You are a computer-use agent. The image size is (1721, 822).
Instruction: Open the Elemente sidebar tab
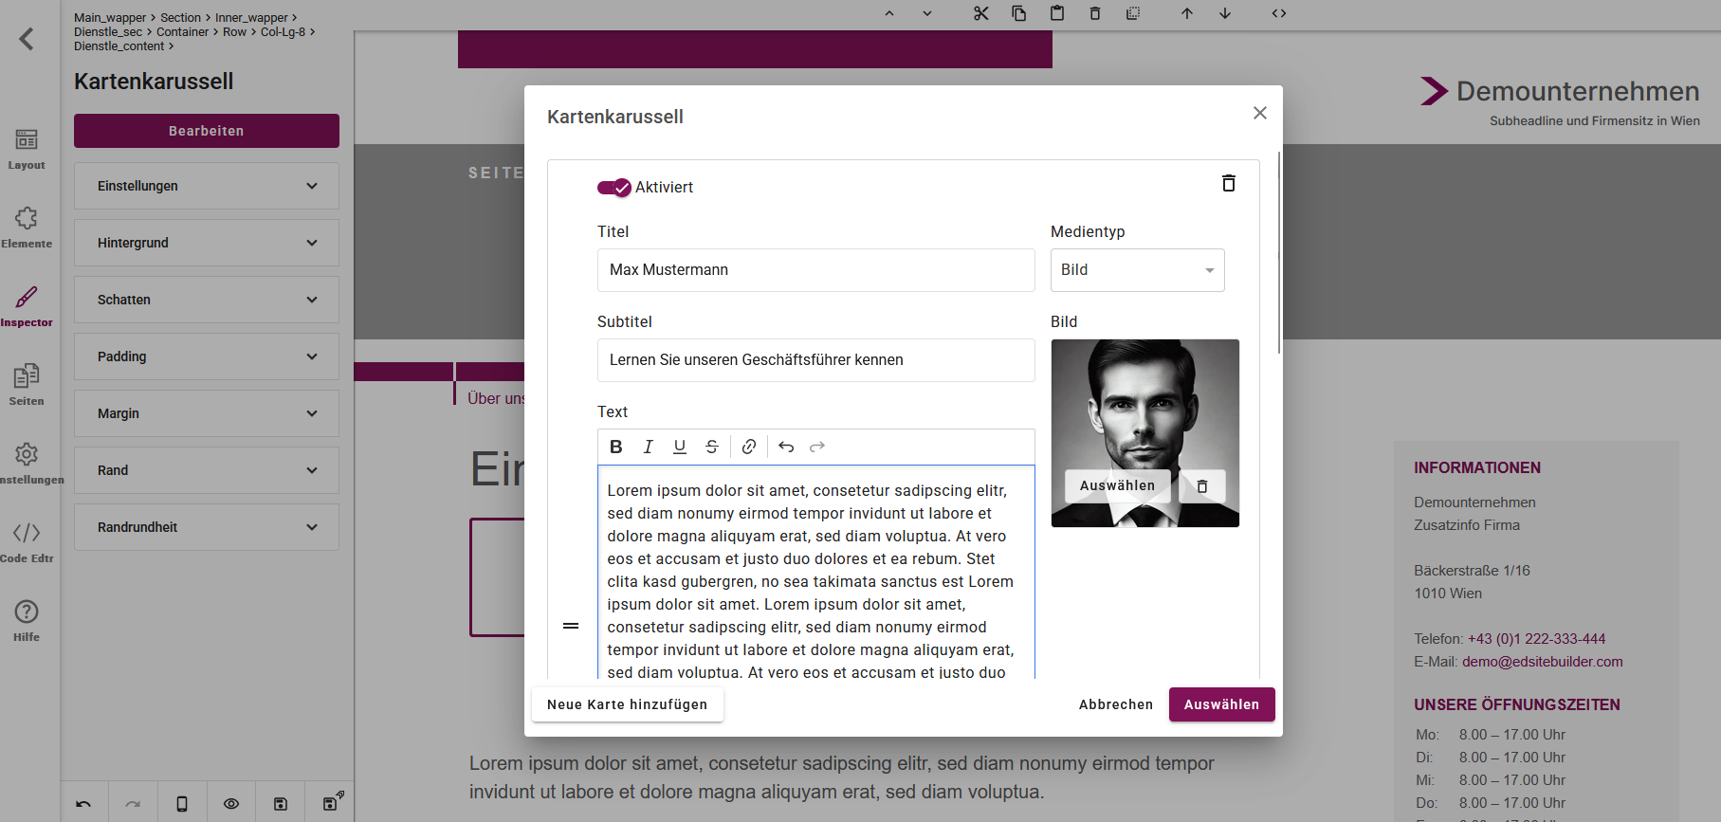(x=27, y=228)
